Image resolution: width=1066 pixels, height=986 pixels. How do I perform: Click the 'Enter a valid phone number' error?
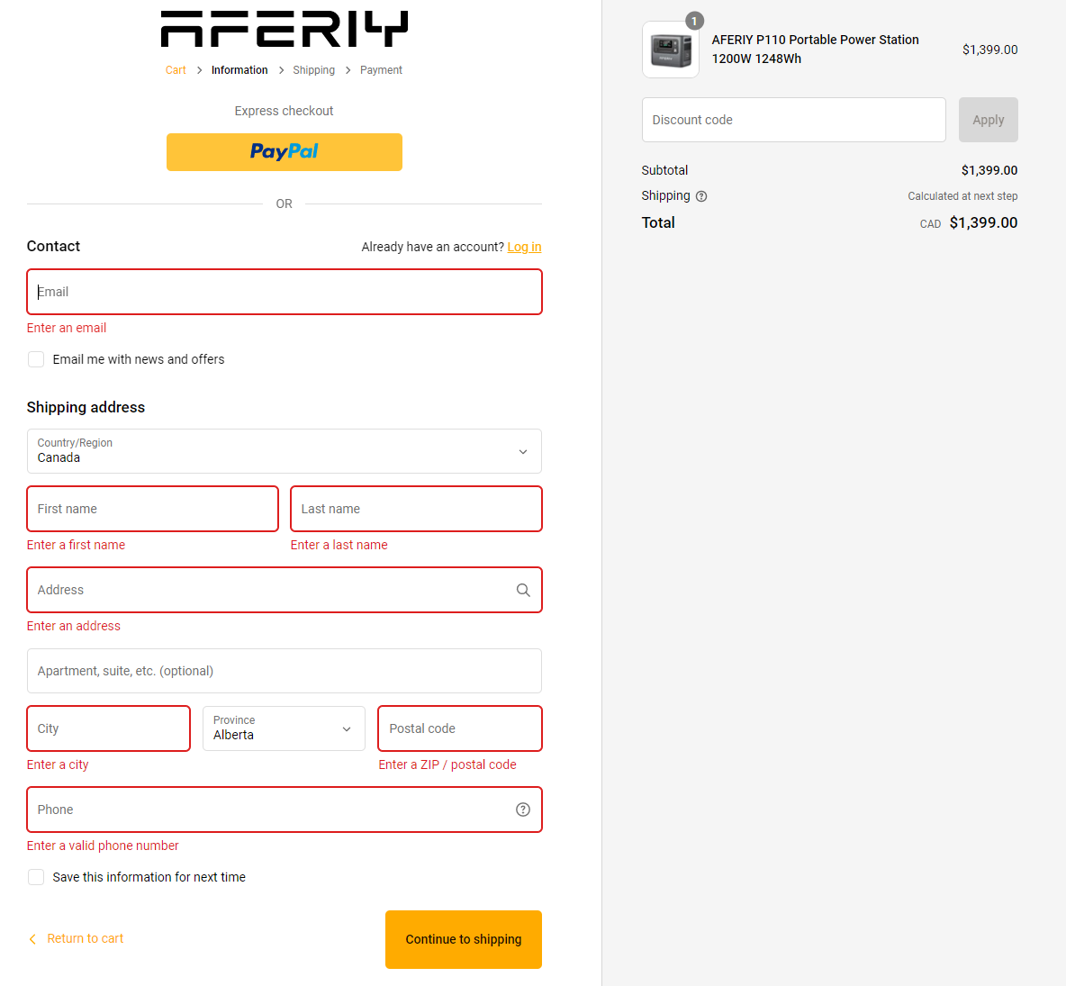pyautogui.click(x=103, y=846)
